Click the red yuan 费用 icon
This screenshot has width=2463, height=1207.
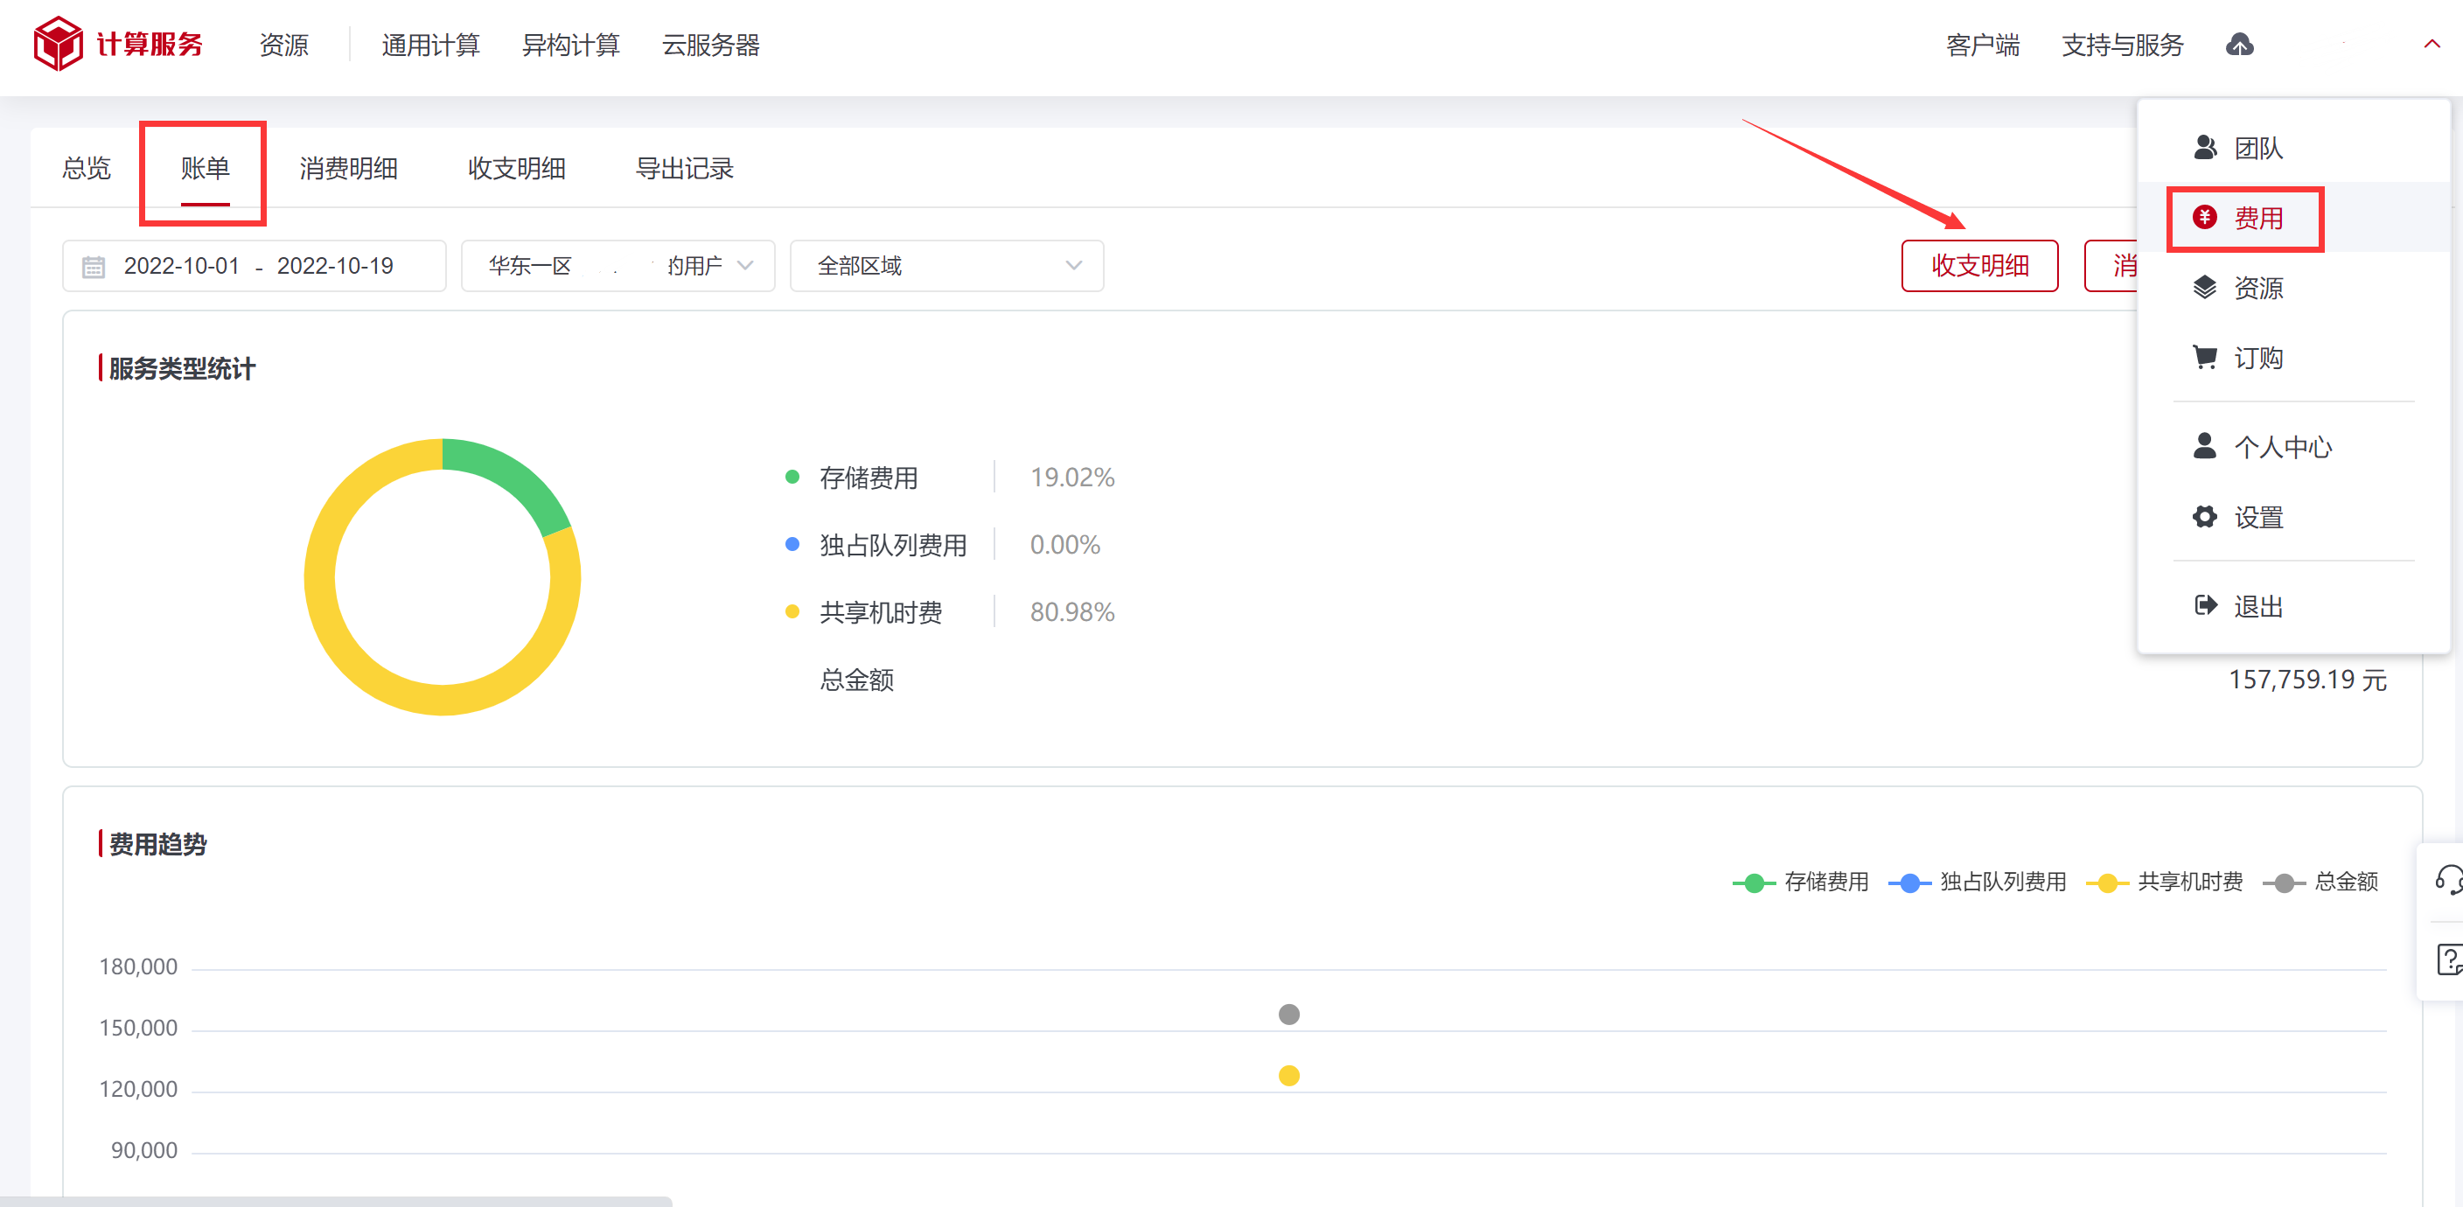[2205, 217]
